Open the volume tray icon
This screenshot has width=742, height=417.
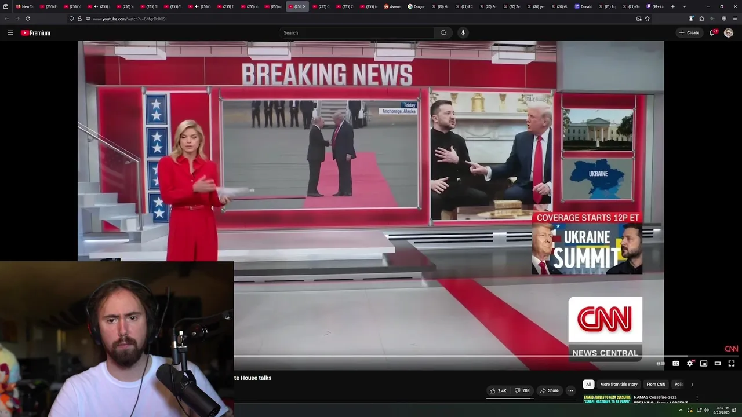pyautogui.click(x=706, y=410)
